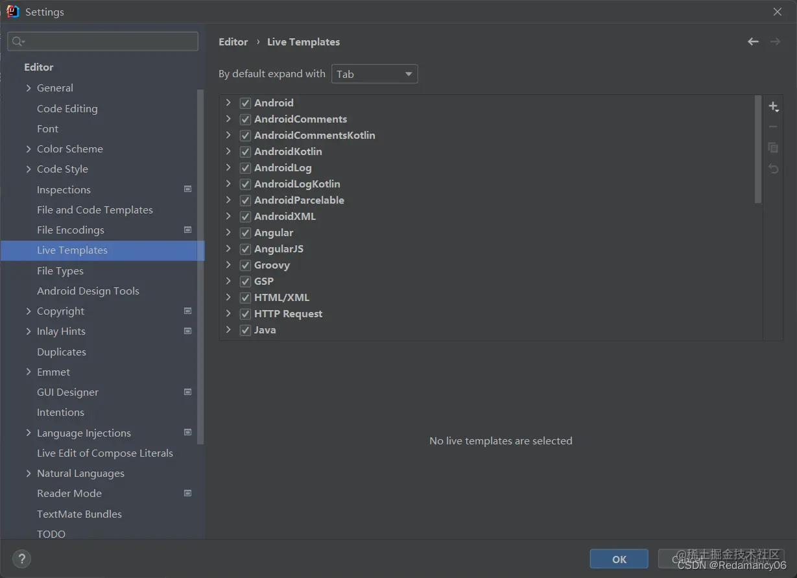Toggle the AndroidLogKotlin checkbox
Image resolution: width=797 pixels, height=578 pixels.
(245, 184)
